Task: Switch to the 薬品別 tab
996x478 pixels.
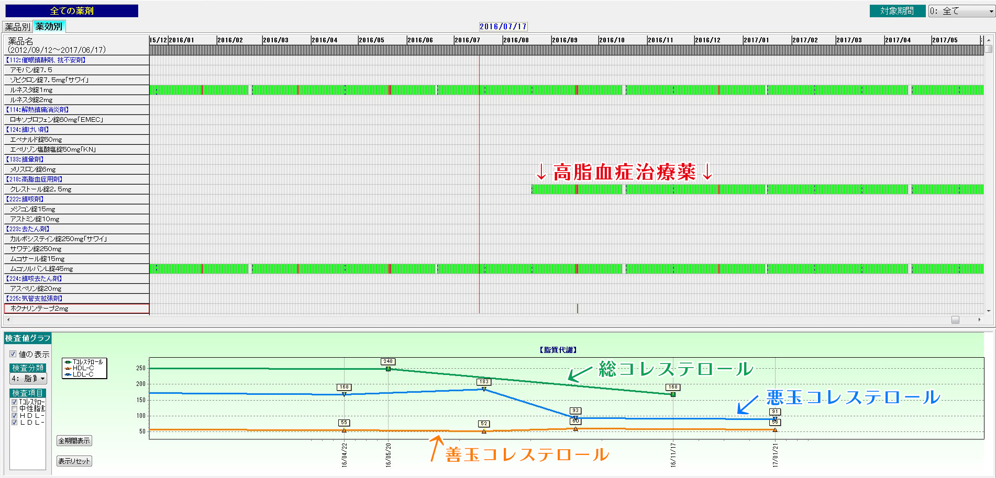Action: pyautogui.click(x=17, y=27)
